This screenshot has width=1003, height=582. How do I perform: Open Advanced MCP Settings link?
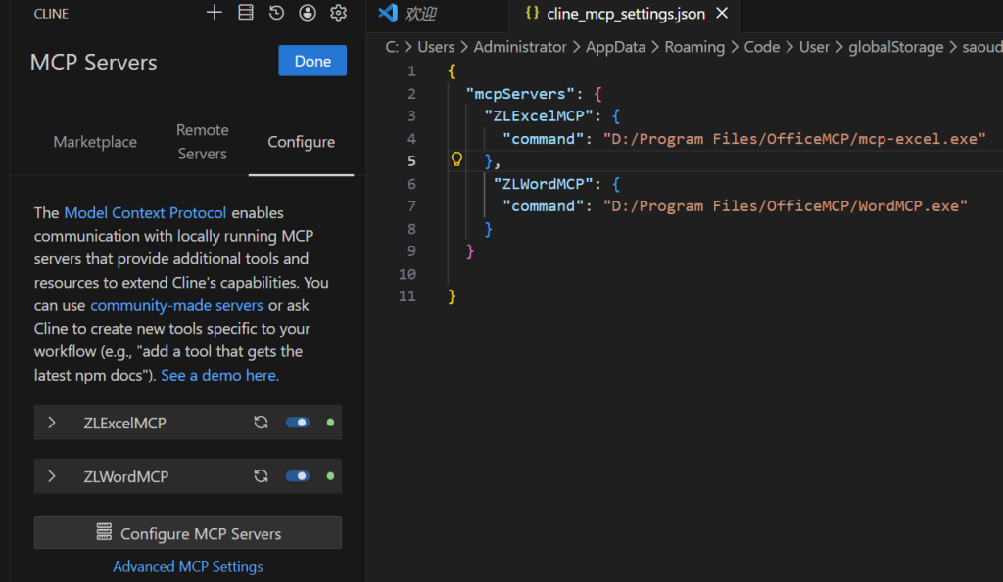pos(188,566)
